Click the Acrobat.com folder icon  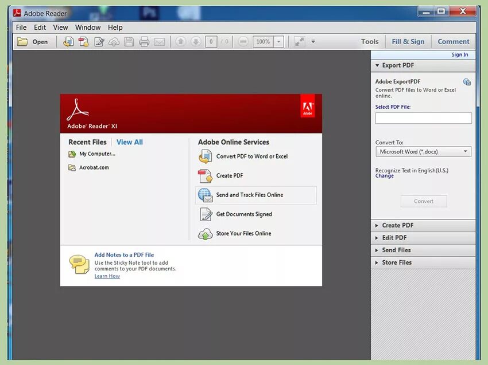pos(72,168)
